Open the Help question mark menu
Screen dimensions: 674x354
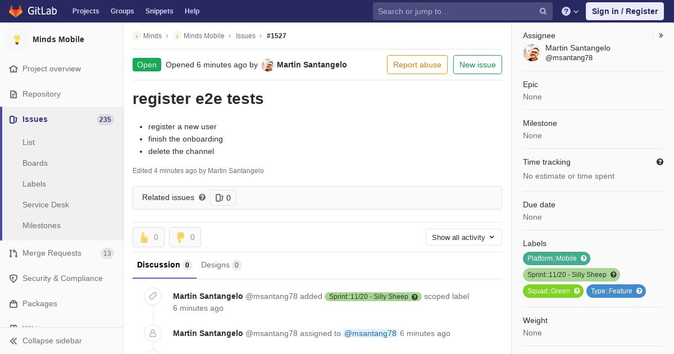[x=570, y=11]
